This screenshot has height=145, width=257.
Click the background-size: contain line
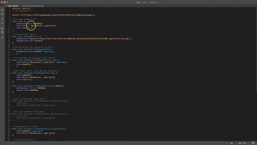point(29,41)
